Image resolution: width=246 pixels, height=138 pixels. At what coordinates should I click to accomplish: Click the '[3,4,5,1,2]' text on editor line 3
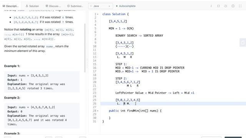point(118,21)
